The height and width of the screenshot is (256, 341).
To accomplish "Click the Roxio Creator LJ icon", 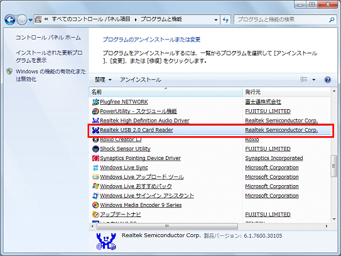I will [95, 139].
